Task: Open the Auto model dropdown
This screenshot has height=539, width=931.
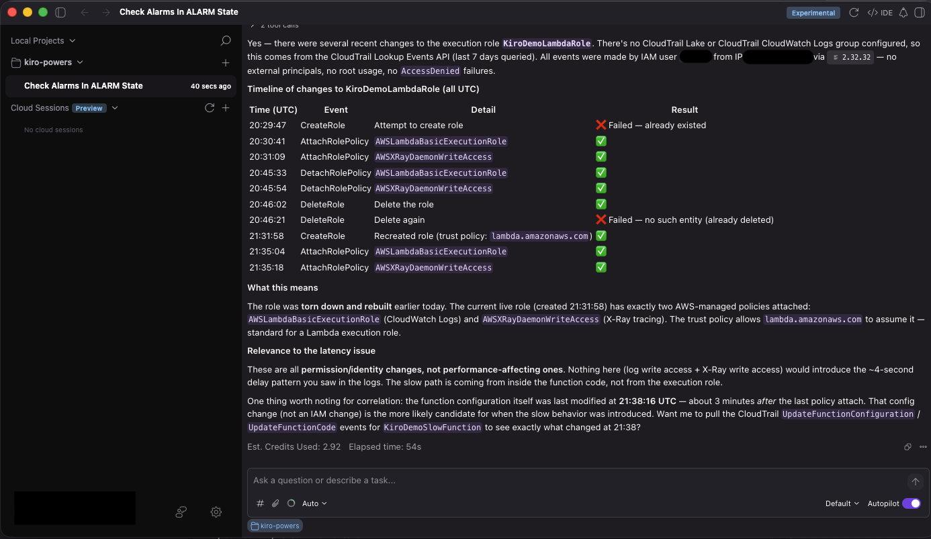Action: pos(314,503)
